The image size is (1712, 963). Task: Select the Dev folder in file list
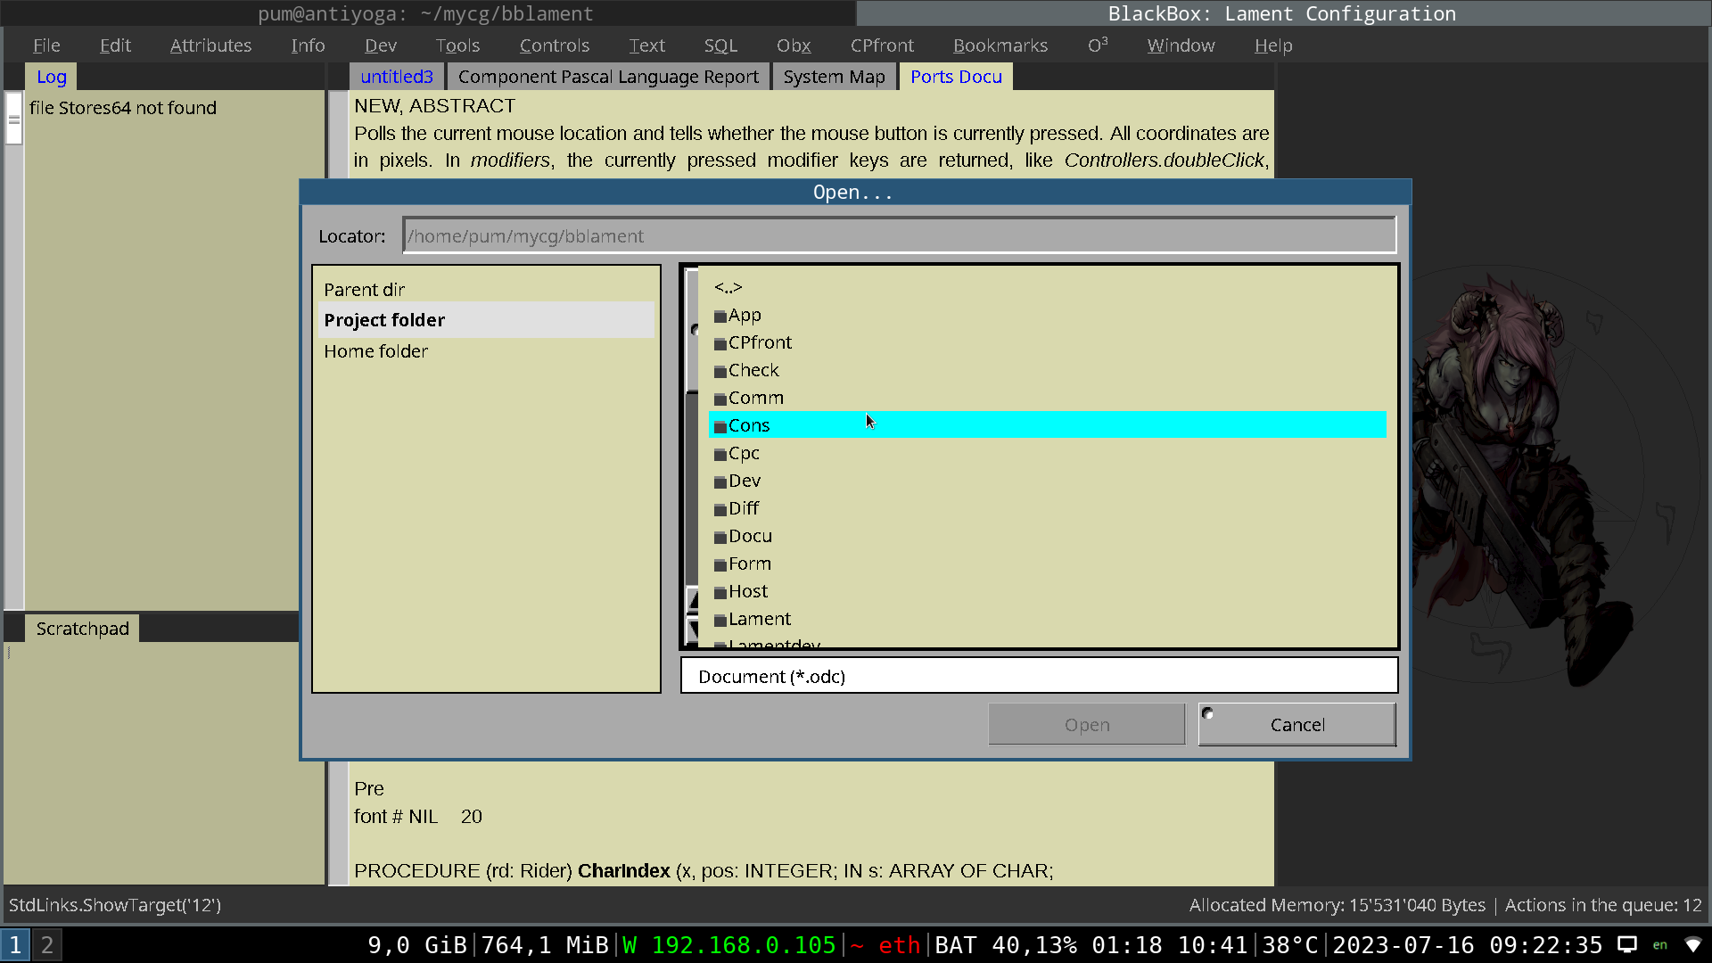tap(745, 481)
